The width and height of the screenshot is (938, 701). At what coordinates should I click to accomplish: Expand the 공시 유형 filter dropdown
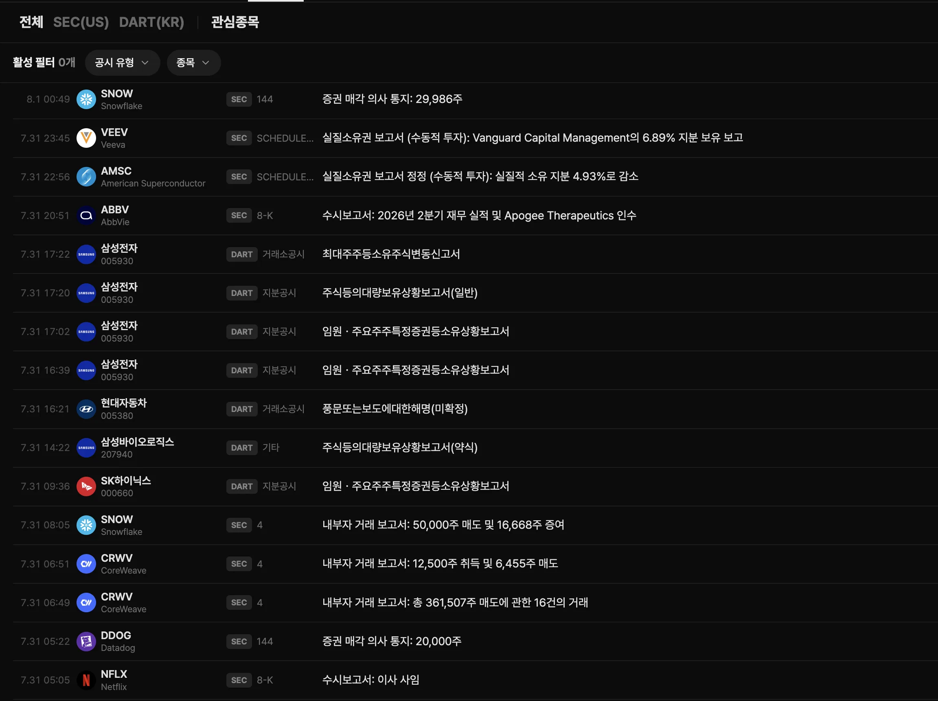(x=122, y=63)
